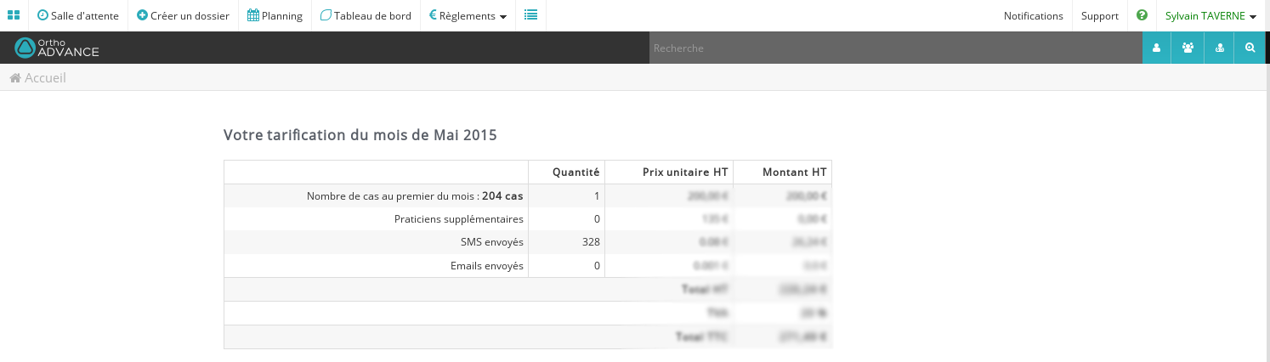Click the Accueil home breadcrumb
The width and height of the screenshot is (1270, 362).
click(x=38, y=78)
